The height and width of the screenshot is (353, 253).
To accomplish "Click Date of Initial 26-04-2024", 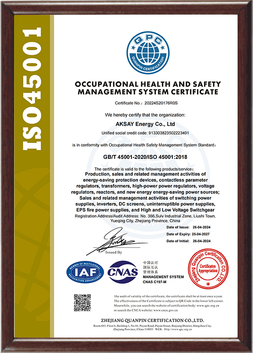I will [189, 241].
